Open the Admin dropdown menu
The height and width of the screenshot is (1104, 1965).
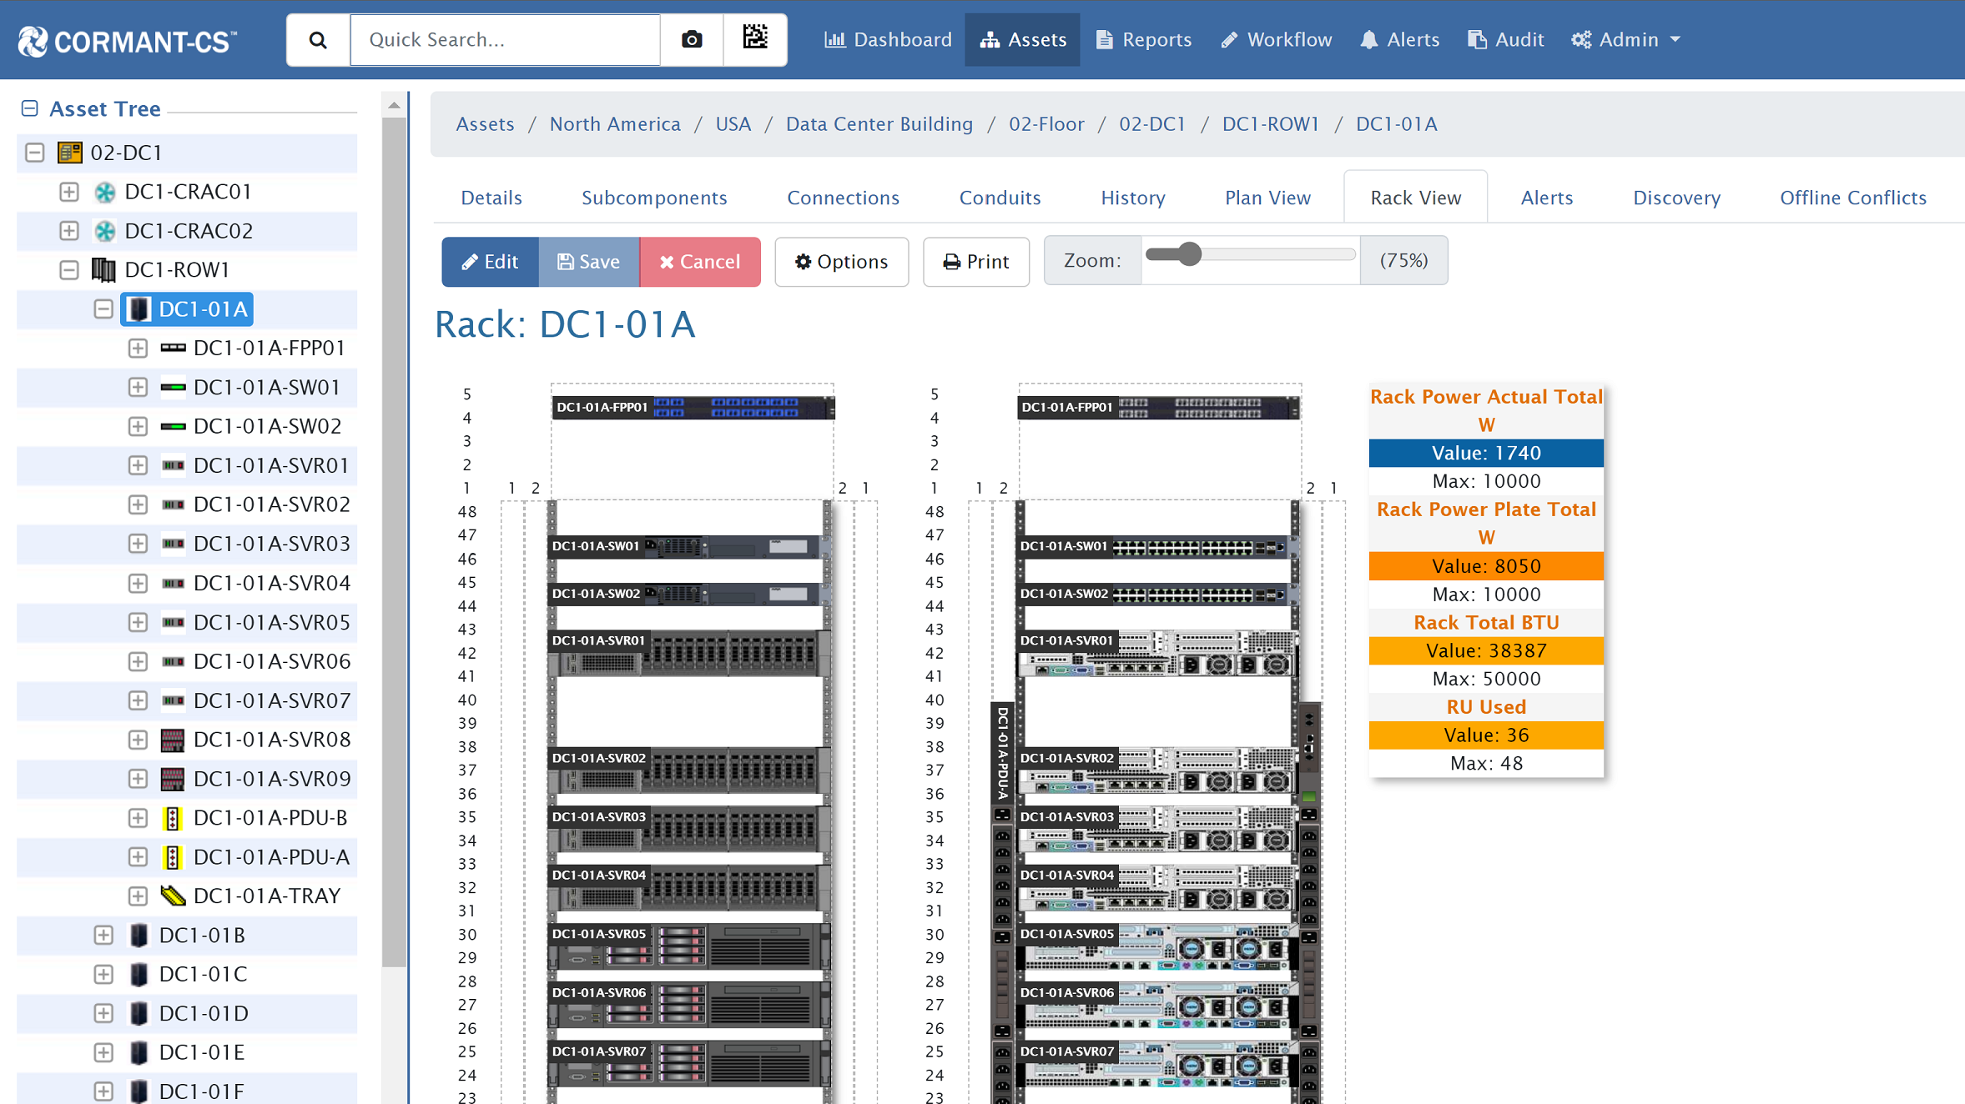[1625, 39]
